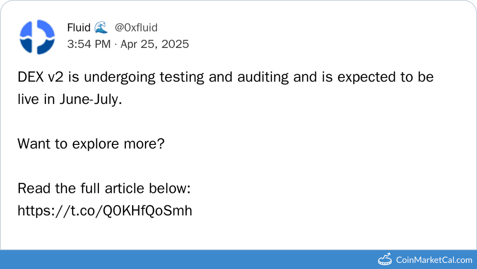Viewport: 477px width, 269px height.
Task: Click the "live in June-July." line
Action: (x=69, y=99)
